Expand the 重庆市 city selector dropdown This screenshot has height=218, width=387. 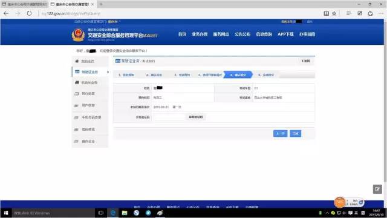click(114, 22)
